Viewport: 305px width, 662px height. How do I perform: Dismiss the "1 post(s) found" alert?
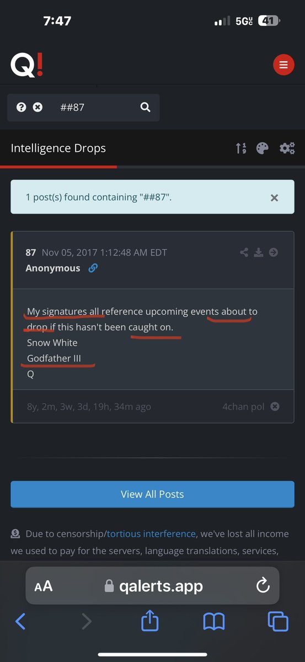coord(274,197)
